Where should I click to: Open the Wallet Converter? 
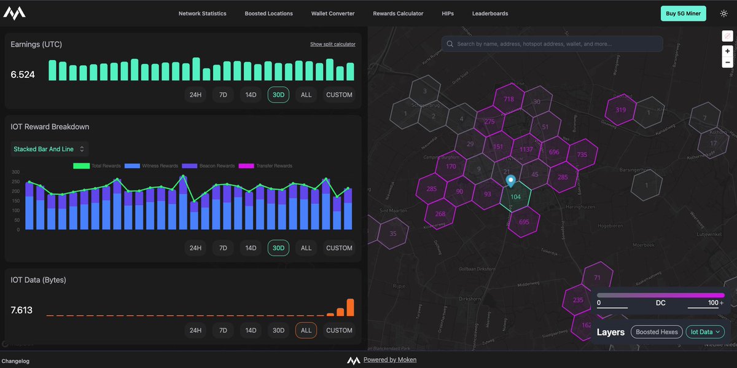[333, 14]
